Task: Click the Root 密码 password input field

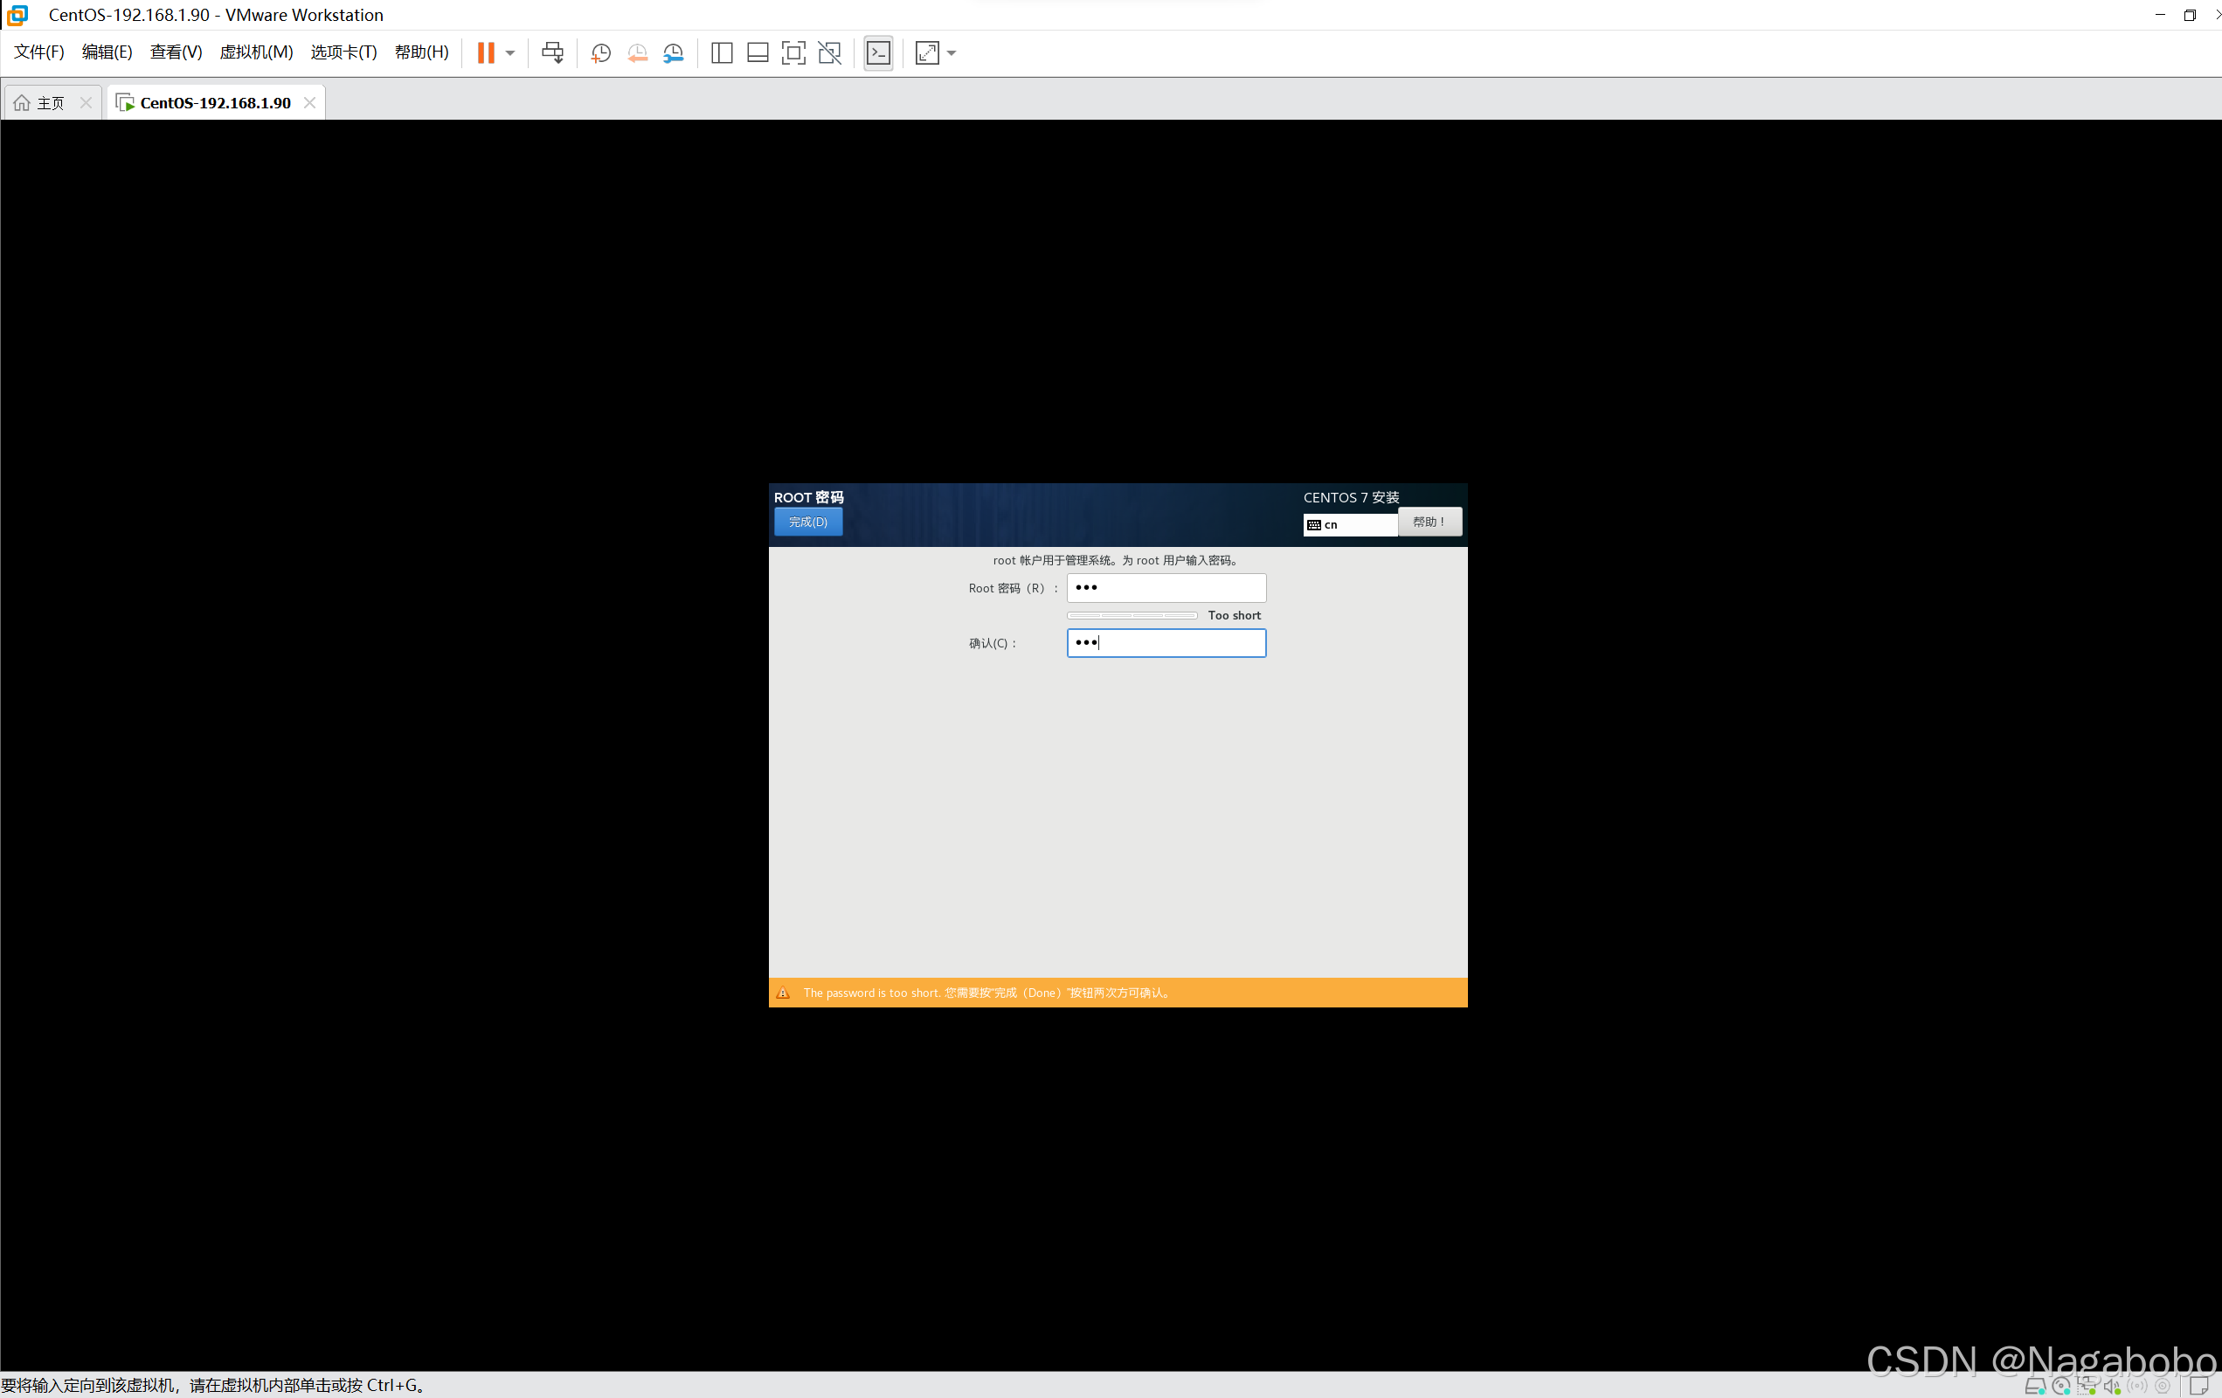Action: [x=1166, y=588]
